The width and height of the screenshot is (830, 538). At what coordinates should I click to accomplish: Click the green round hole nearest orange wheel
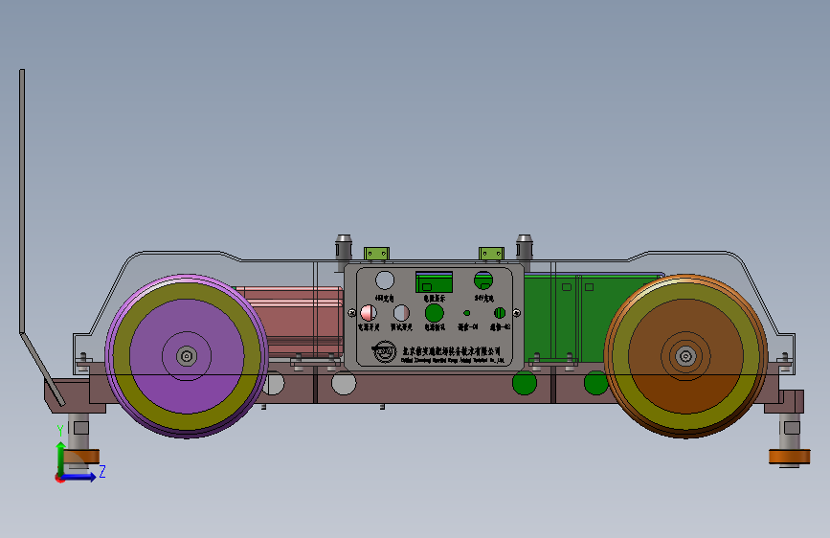point(596,383)
